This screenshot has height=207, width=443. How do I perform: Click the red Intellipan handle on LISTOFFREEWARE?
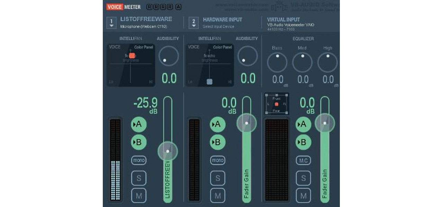click(132, 55)
